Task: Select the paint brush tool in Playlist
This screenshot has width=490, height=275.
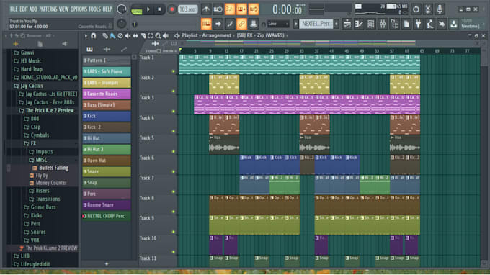Action: [112, 35]
